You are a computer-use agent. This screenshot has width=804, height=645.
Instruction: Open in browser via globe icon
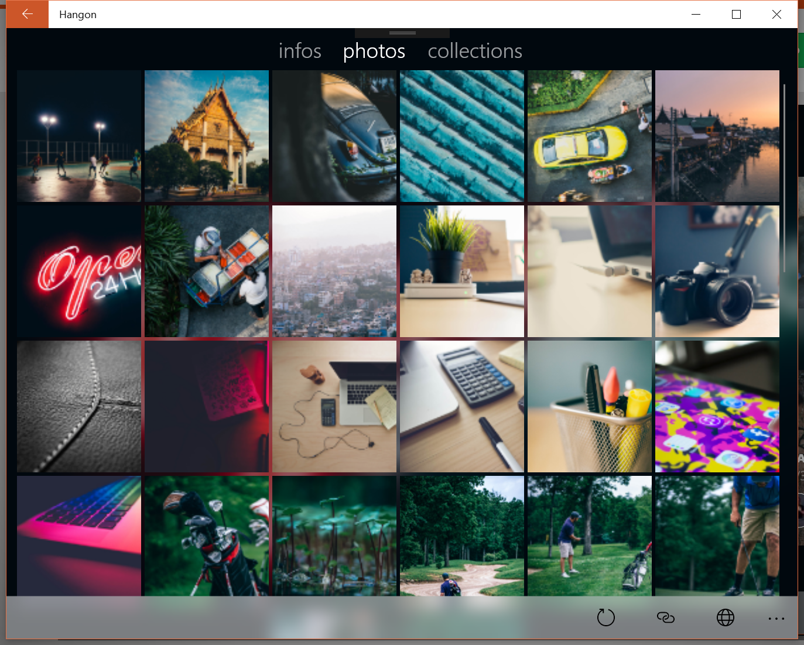[726, 617]
